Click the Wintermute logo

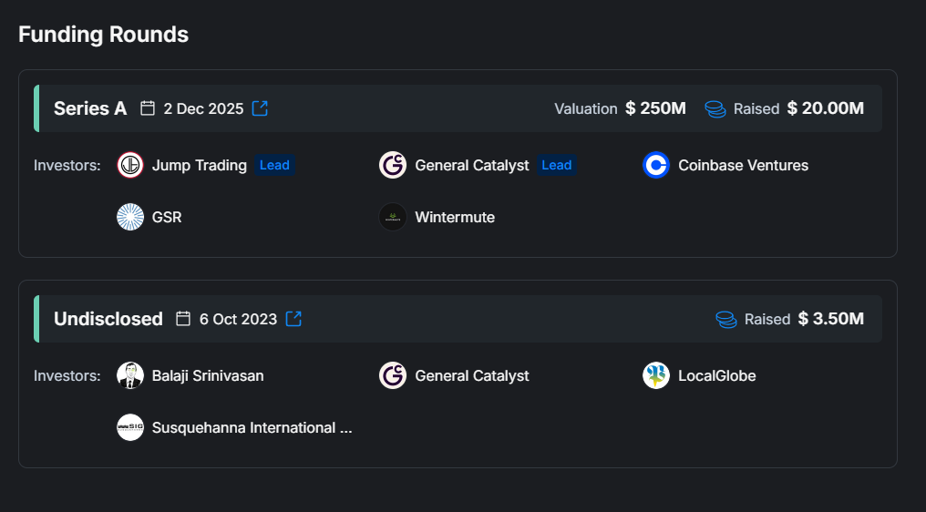coord(393,217)
